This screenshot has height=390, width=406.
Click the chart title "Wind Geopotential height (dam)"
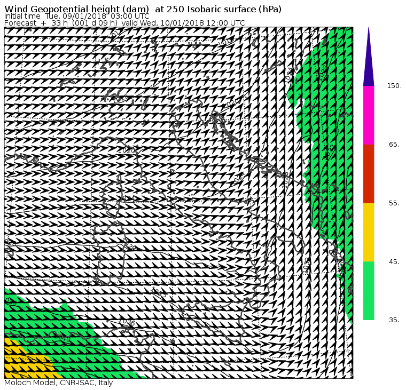click(76, 9)
